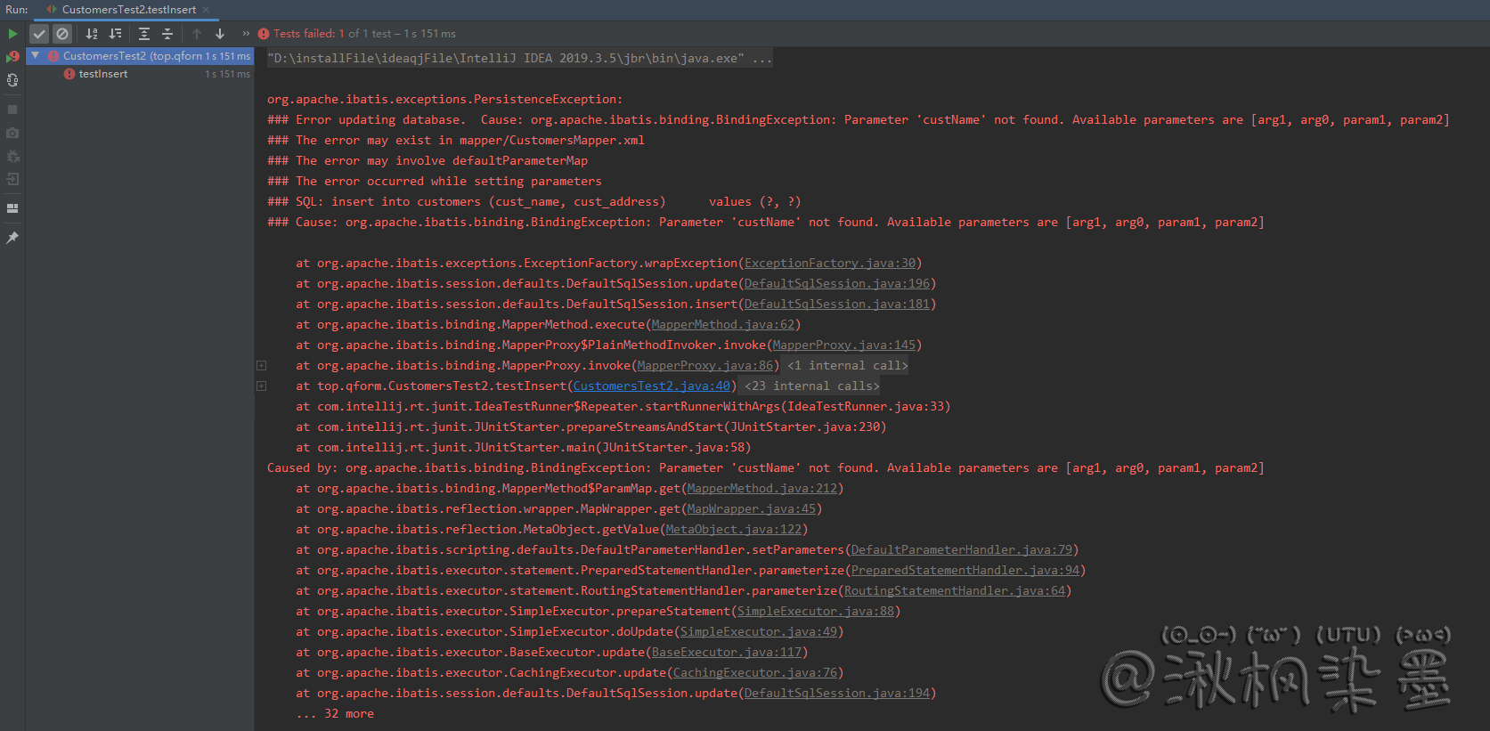Jump to next failed test arrow
The width and height of the screenshot is (1490, 731).
coord(220,34)
